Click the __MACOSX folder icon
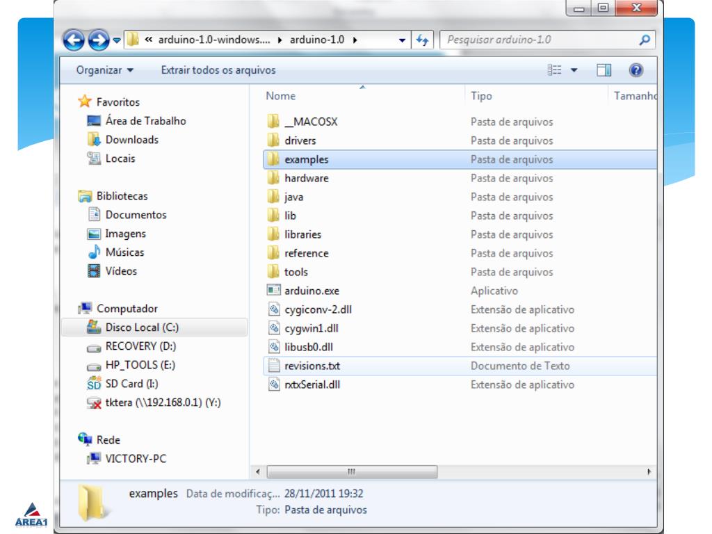 point(273,121)
